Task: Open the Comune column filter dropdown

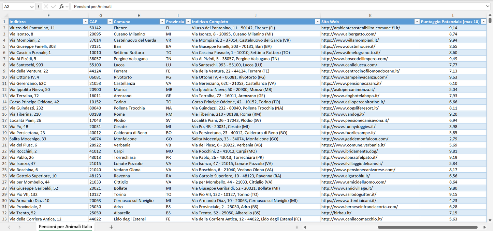Action: (x=162, y=21)
